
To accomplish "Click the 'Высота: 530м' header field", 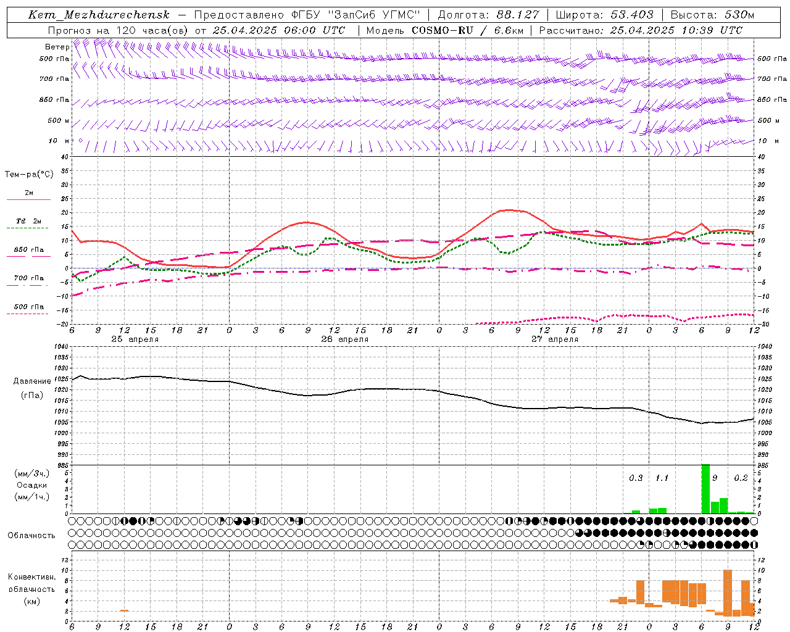I will coord(712,15).
